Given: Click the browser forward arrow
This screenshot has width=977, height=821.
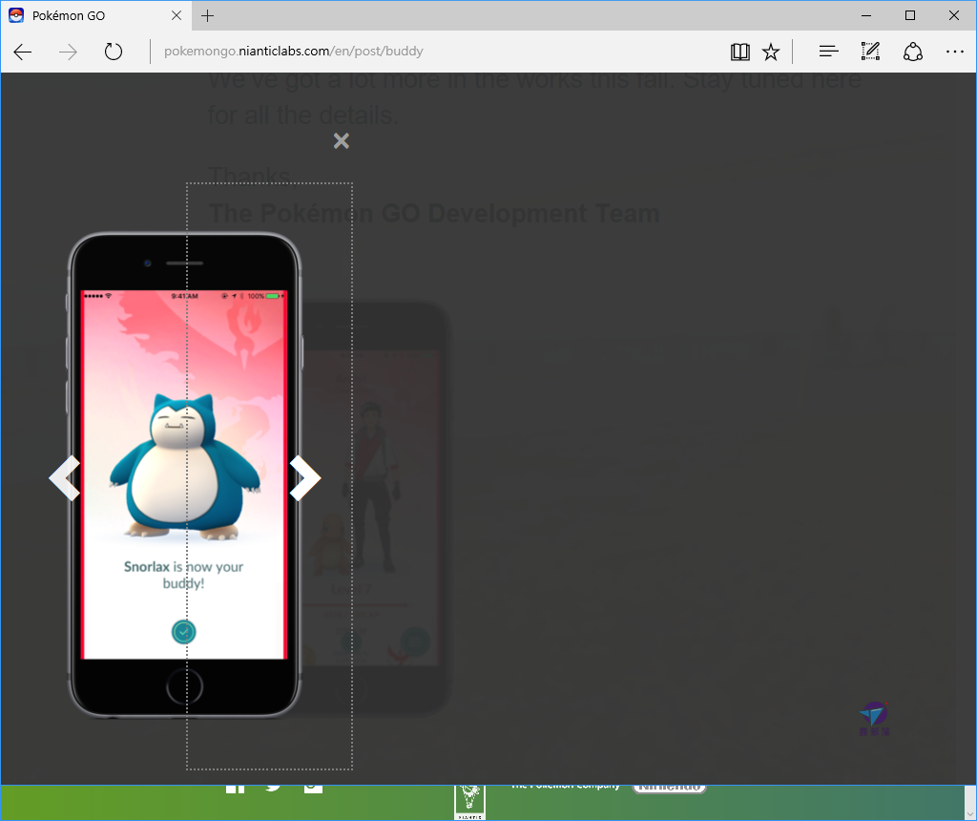Looking at the screenshot, I should [68, 52].
